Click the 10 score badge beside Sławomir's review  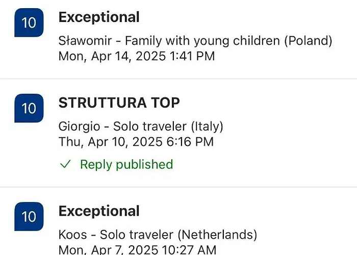coord(30,23)
